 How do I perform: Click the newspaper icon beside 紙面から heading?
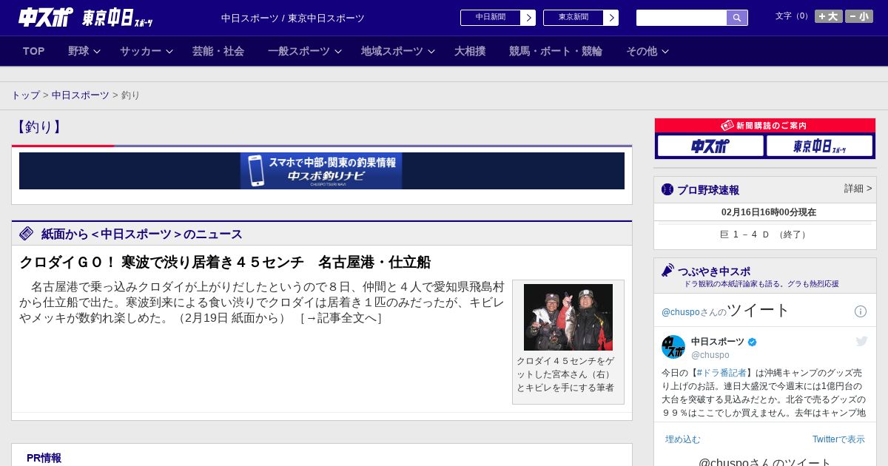coord(27,234)
